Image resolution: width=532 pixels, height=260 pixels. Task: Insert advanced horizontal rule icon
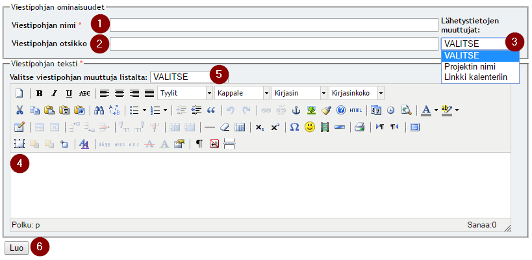[x=340, y=127]
